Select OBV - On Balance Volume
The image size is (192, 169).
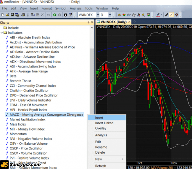28,143
